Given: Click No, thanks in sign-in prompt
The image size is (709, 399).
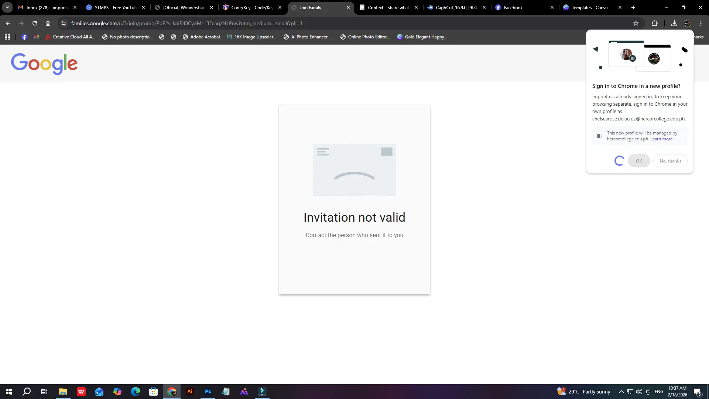Looking at the screenshot, I should (670, 161).
